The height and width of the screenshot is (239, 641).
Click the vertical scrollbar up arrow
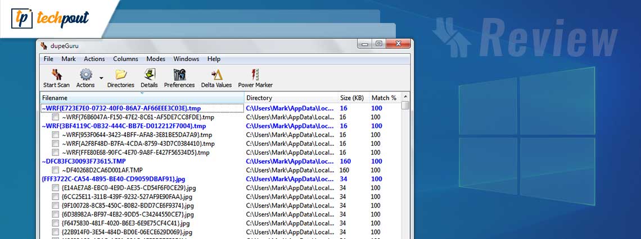pos(405,97)
